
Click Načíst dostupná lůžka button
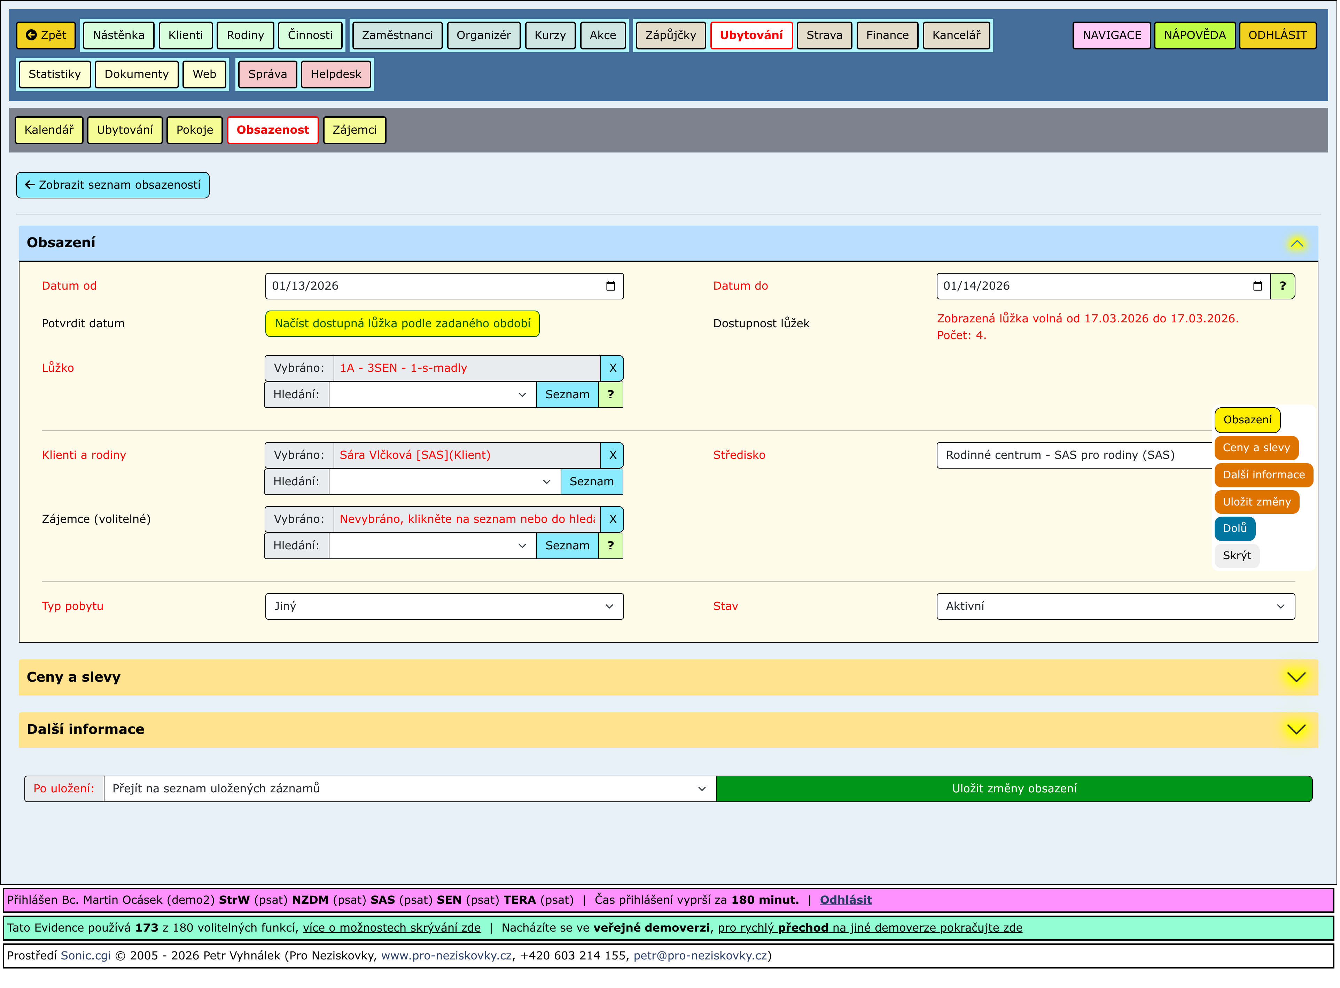(x=402, y=324)
